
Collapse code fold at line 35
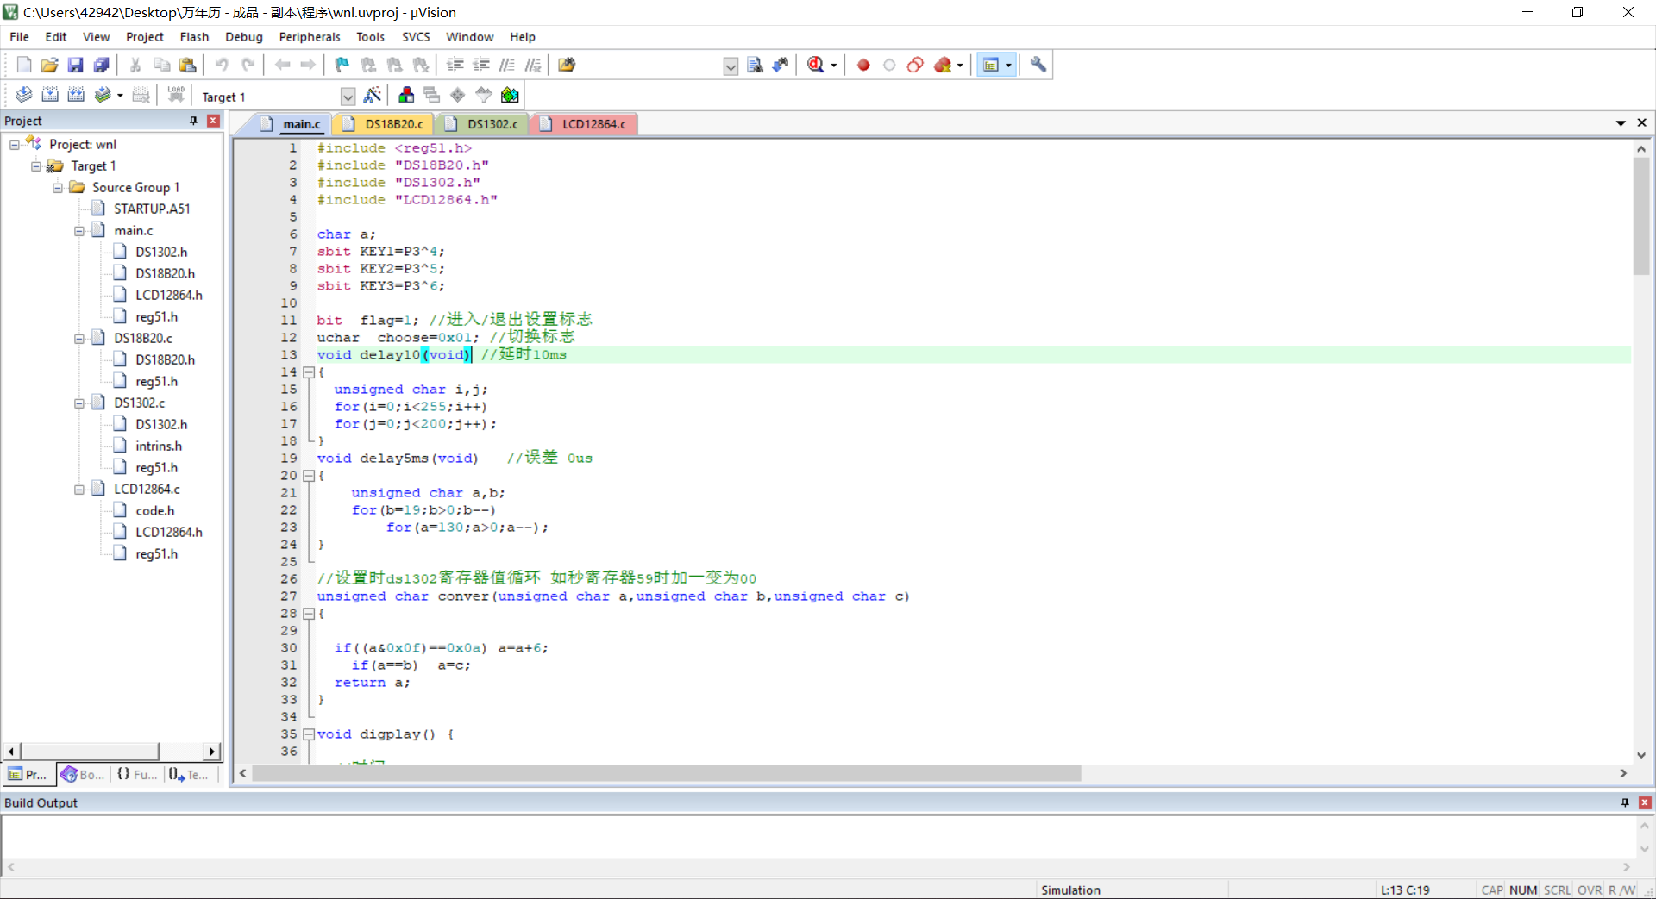[x=308, y=734]
